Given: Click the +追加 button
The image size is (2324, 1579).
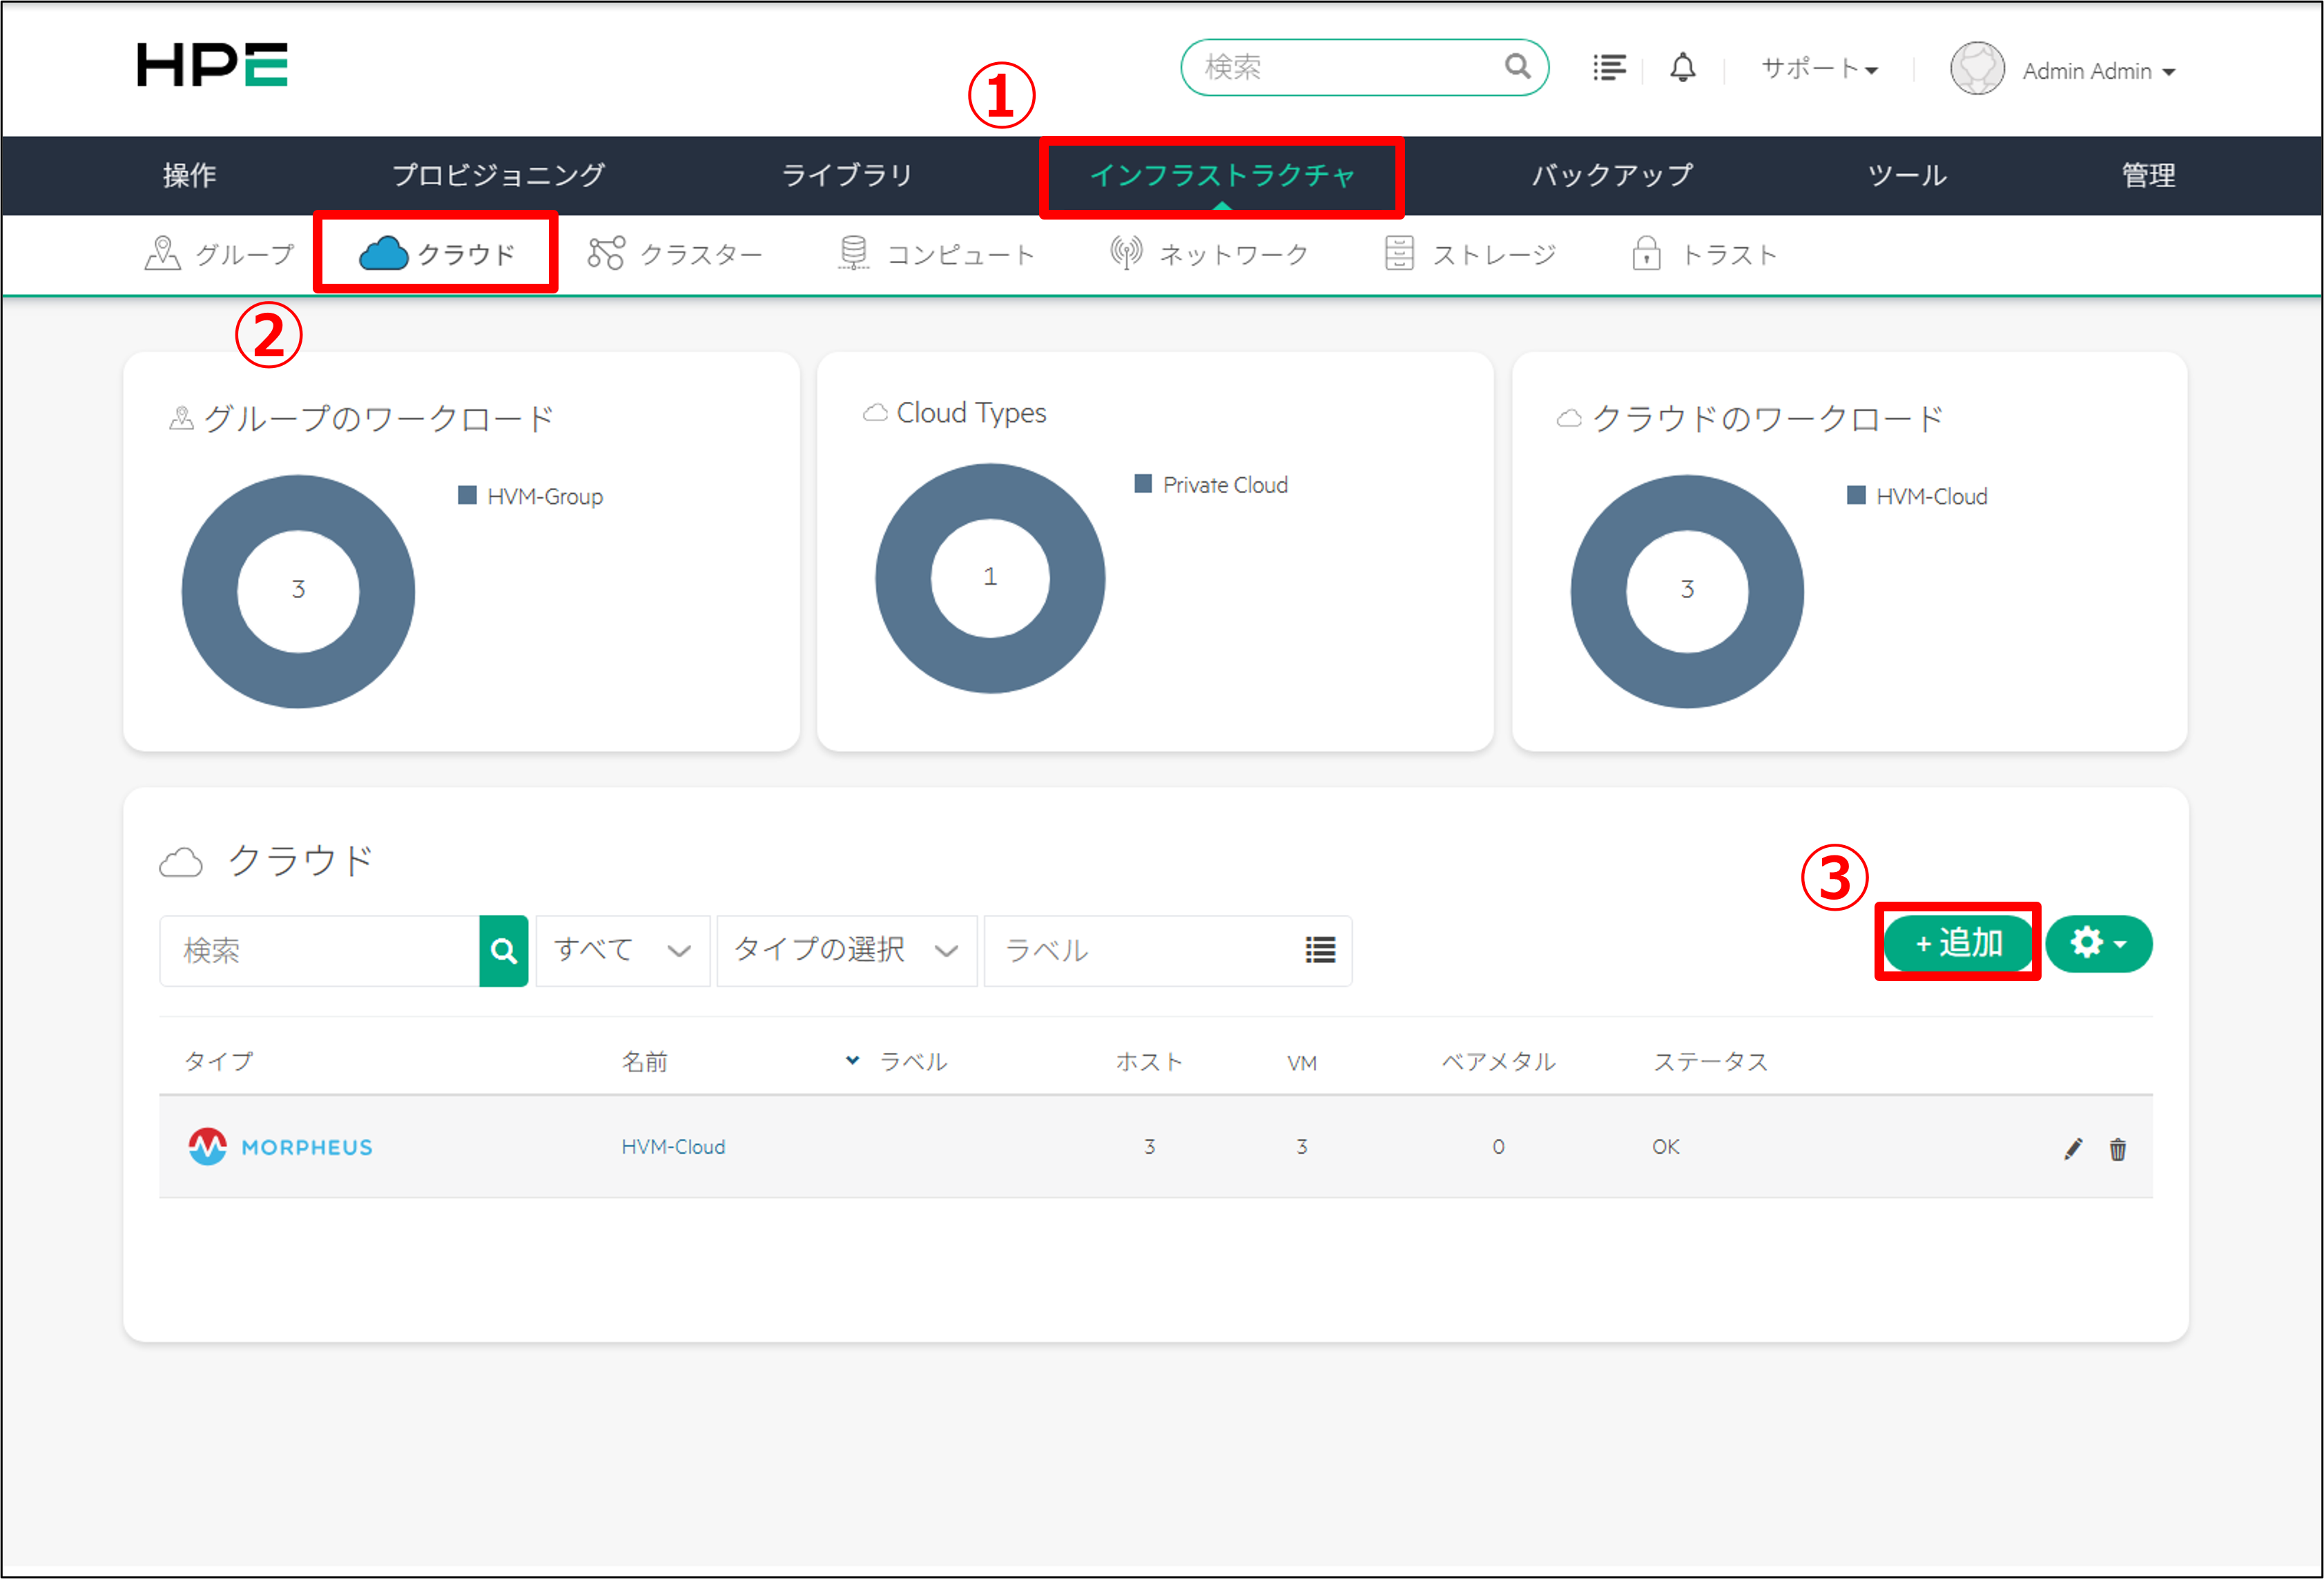Looking at the screenshot, I should tap(1958, 943).
